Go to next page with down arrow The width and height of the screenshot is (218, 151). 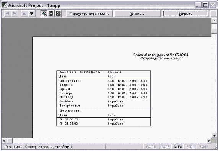[x=32, y=14]
